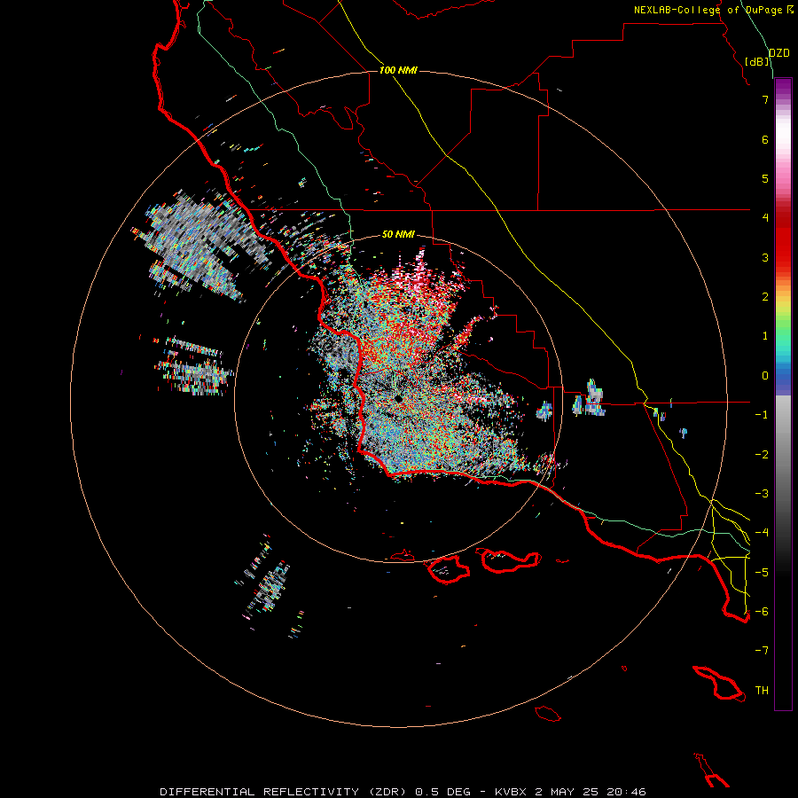798x798 pixels.
Task: Click the -5 value on the color scale
Action: 762,572
